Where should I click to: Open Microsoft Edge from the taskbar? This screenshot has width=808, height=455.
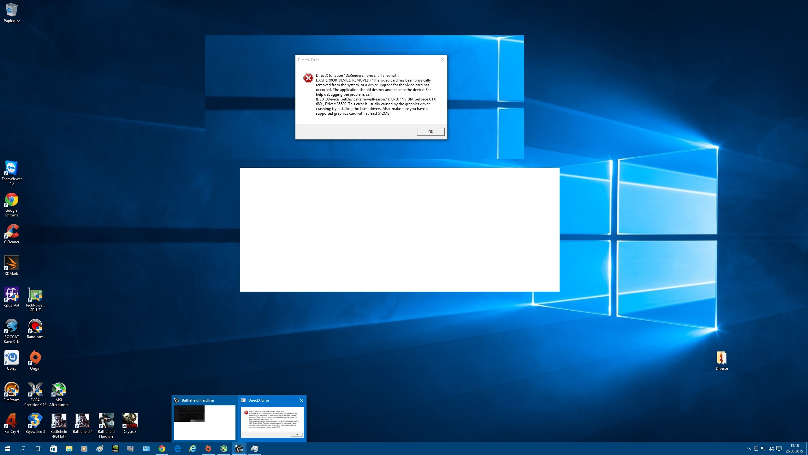click(x=177, y=449)
